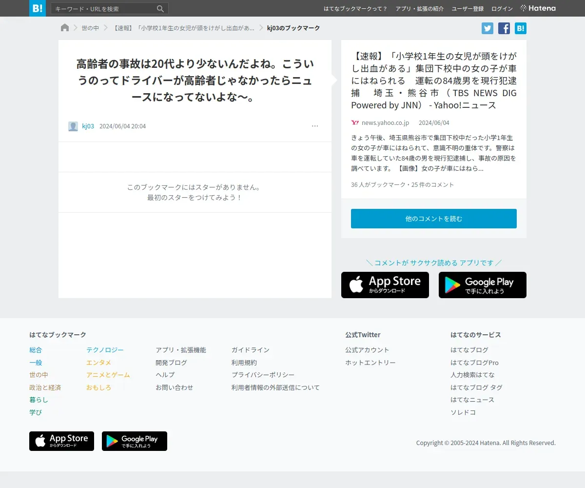Image resolution: width=585 pixels, height=488 pixels.
Task: Click the footer Google Play badge
Action: (135, 441)
